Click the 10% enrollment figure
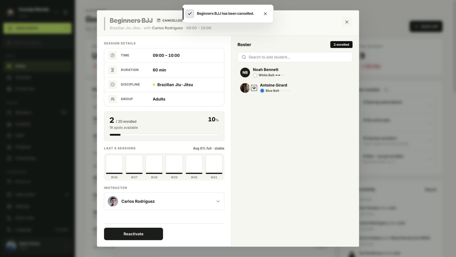Image resolution: width=456 pixels, height=257 pixels. tap(213, 119)
